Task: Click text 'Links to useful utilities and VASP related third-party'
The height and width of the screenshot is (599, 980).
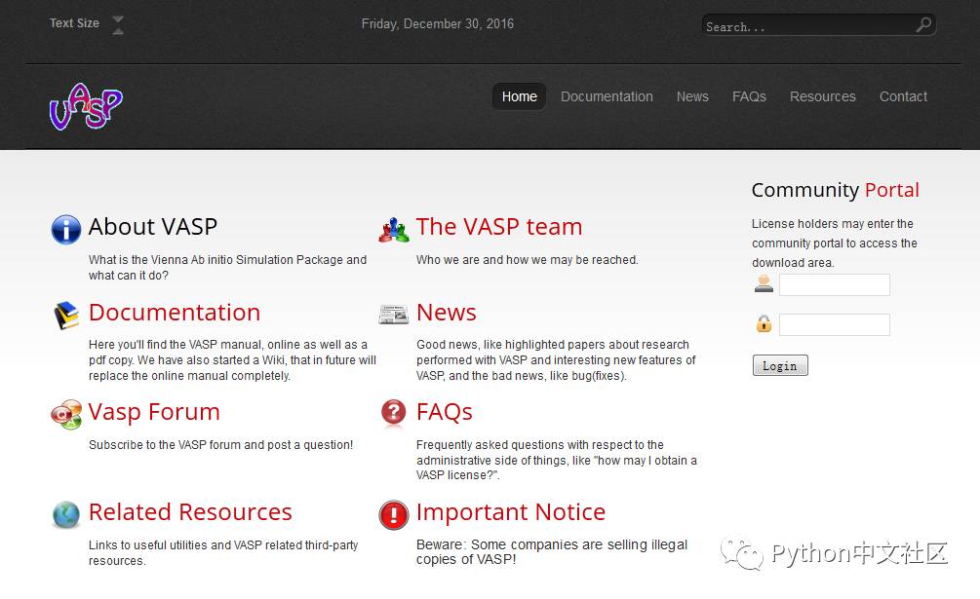Action: 223,545
